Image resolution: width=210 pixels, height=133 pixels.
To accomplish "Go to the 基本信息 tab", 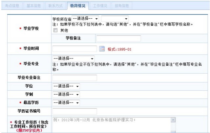I will [33, 6].
